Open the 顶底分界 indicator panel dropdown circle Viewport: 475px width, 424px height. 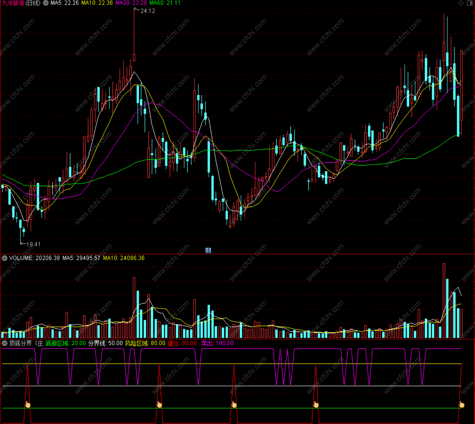[x=4, y=343]
